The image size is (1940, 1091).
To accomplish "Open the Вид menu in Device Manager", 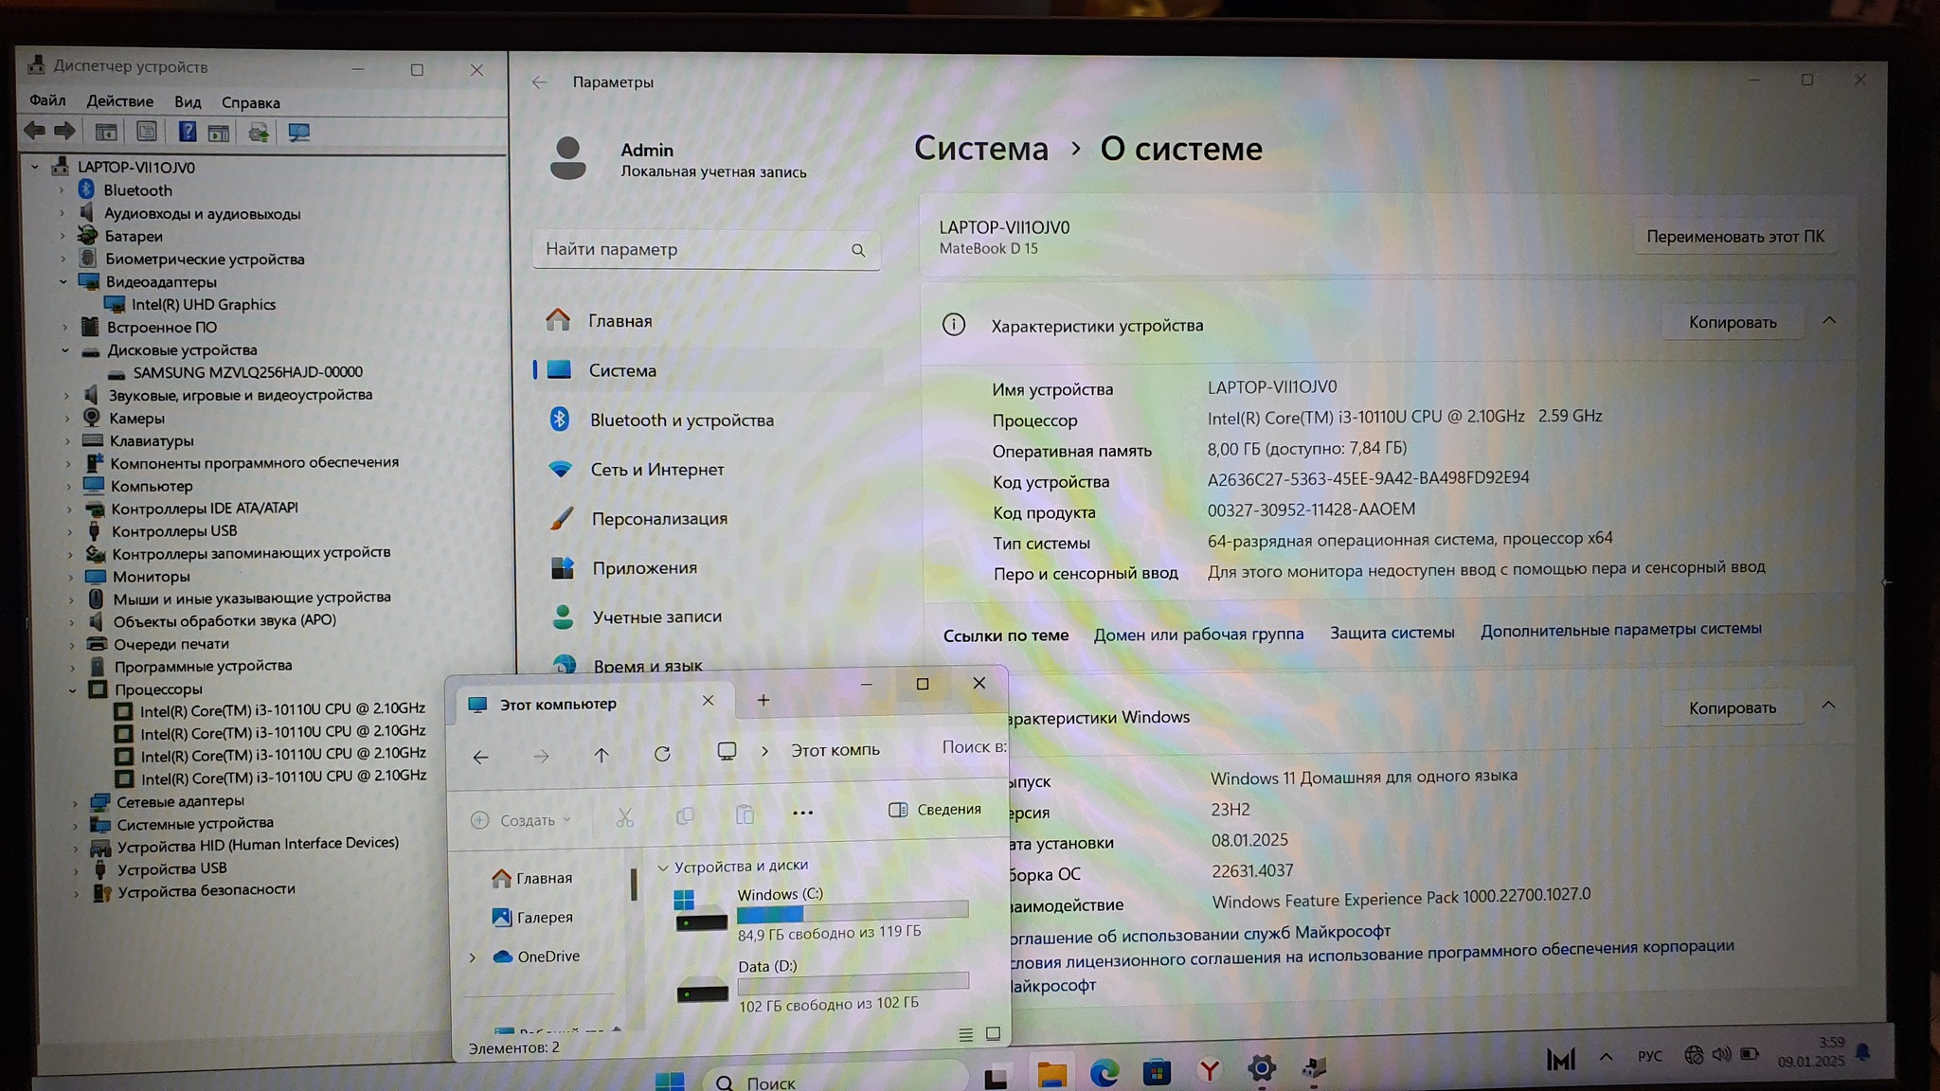I will tap(188, 102).
